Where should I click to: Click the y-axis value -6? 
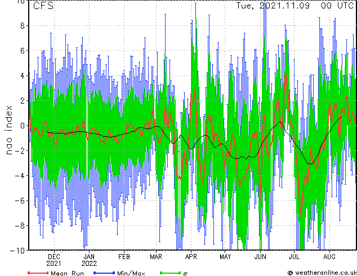click(20, 201)
